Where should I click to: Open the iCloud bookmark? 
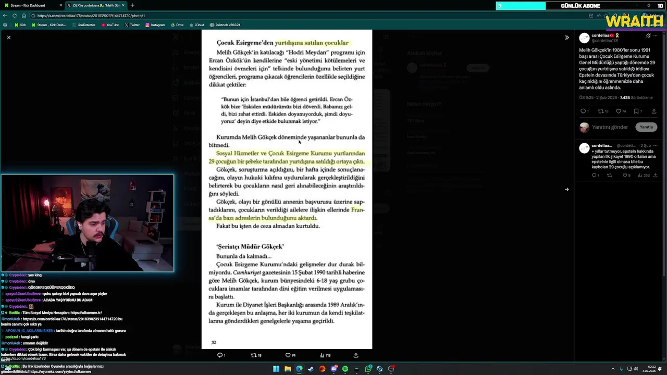click(x=196, y=25)
